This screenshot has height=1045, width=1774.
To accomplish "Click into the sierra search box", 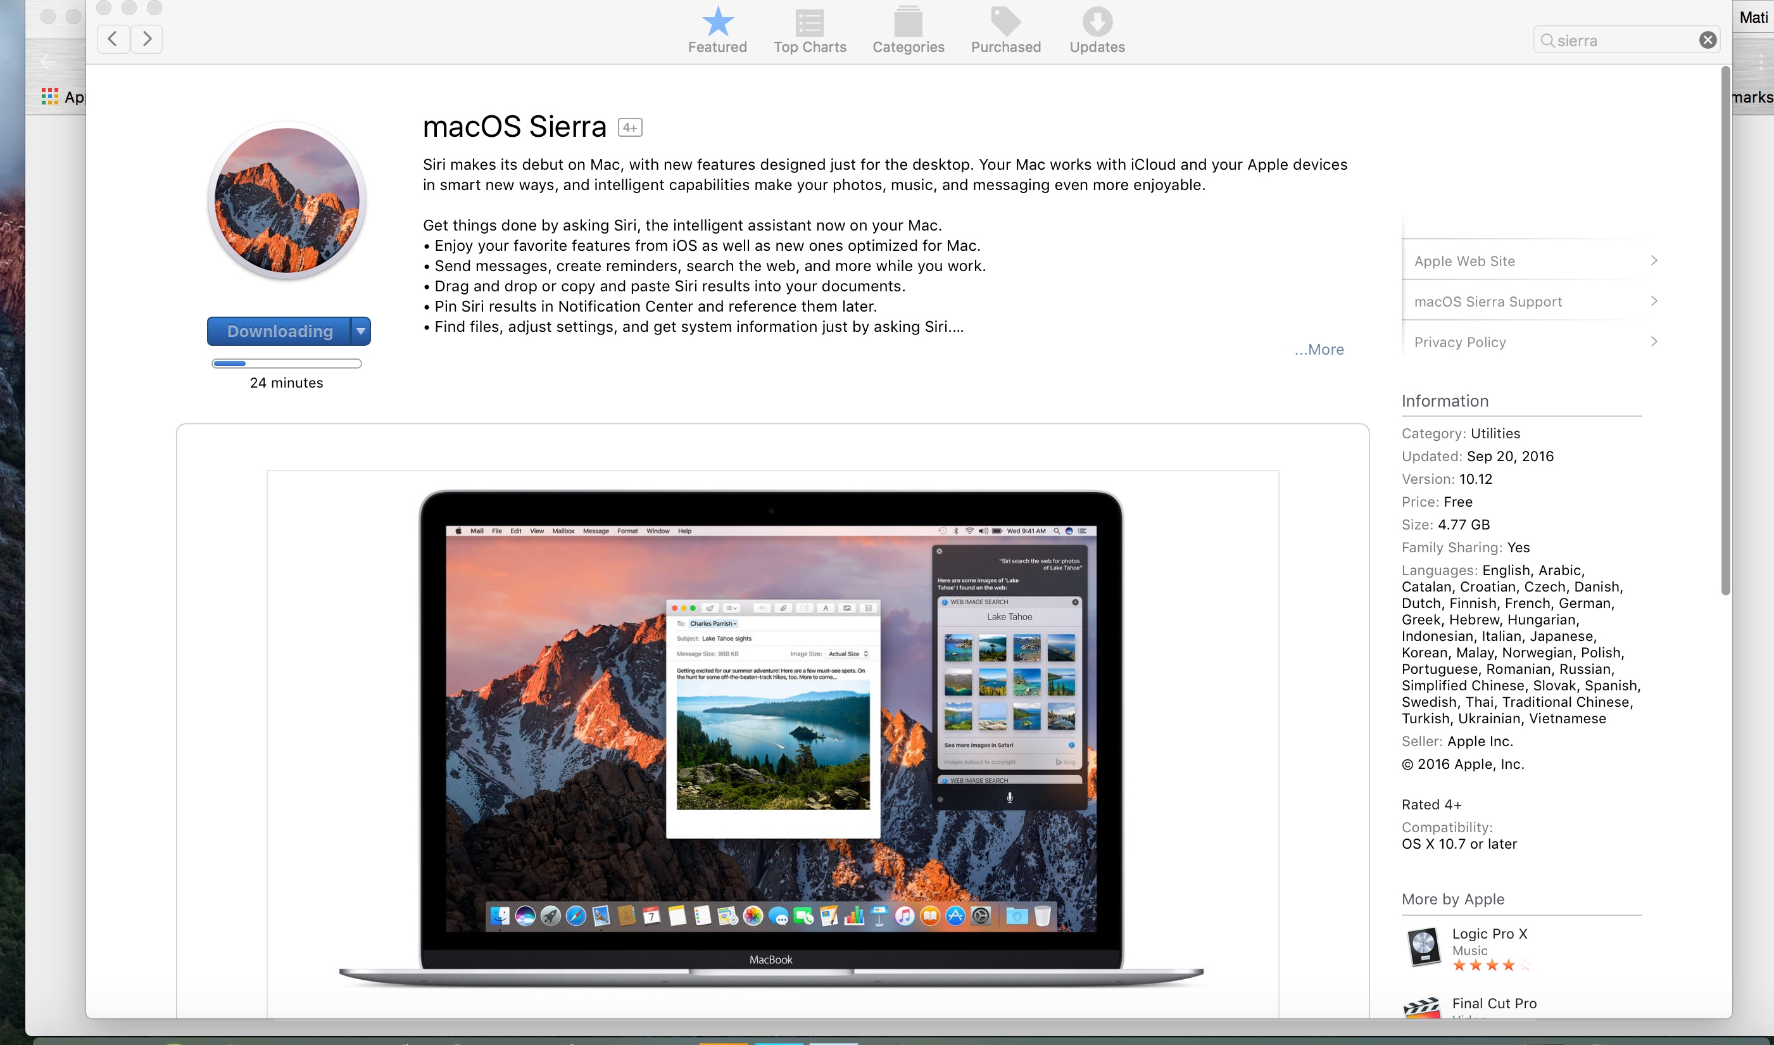I will pos(1626,40).
